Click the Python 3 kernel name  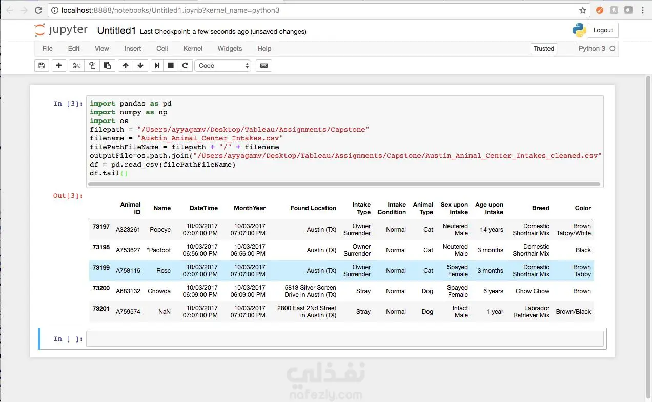pos(592,48)
